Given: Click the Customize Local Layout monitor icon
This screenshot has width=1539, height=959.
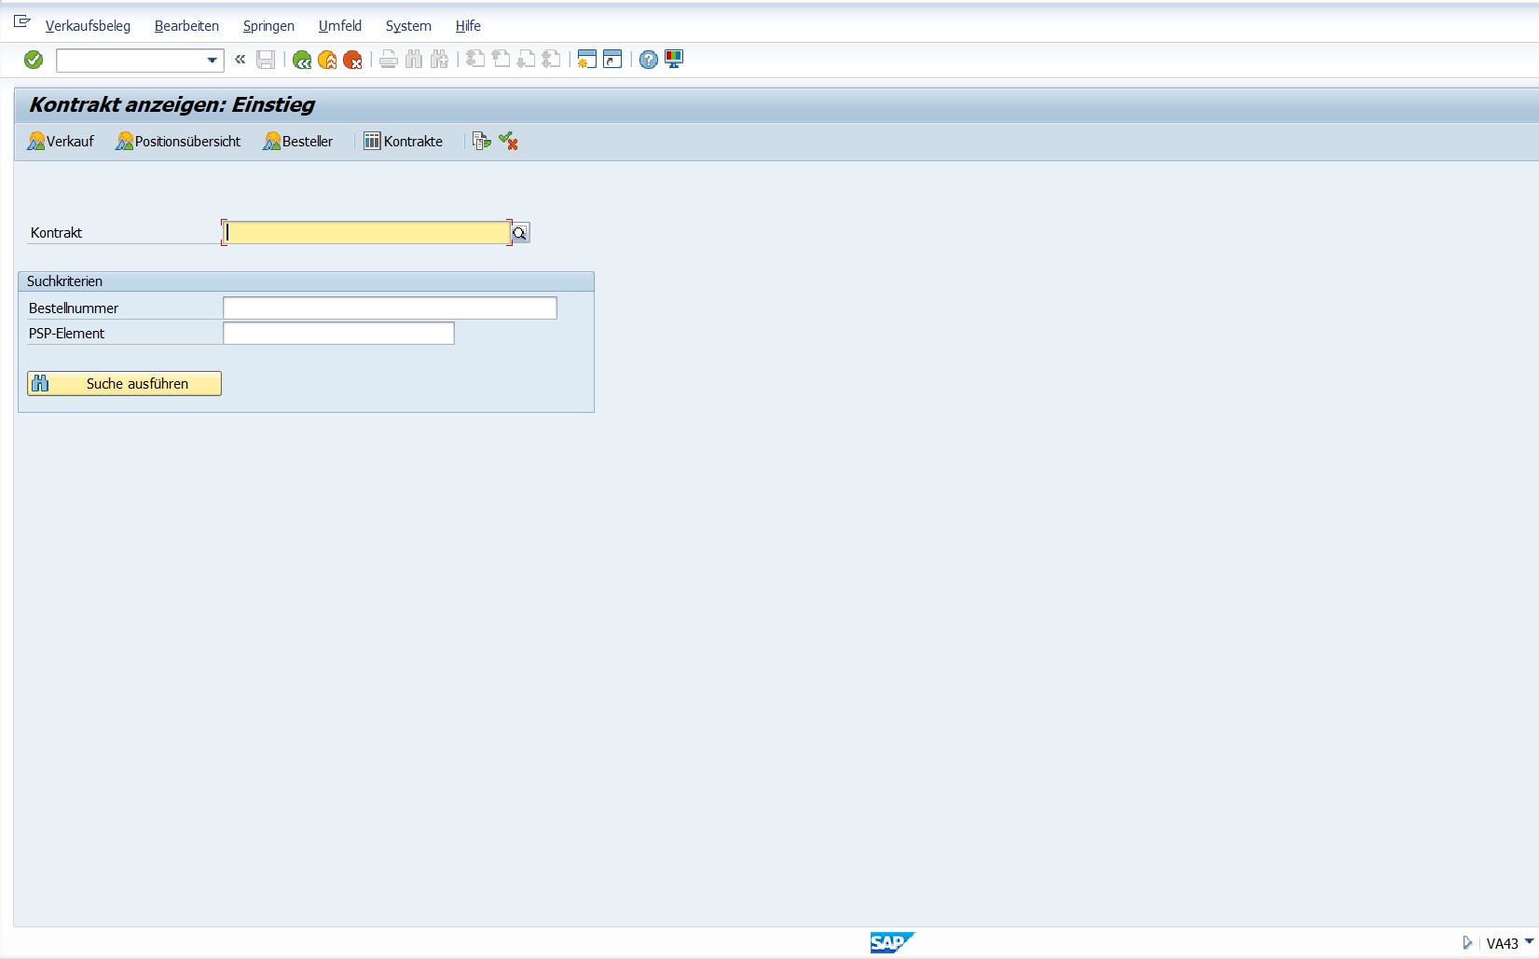Looking at the screenshot, I should point(674,60).
